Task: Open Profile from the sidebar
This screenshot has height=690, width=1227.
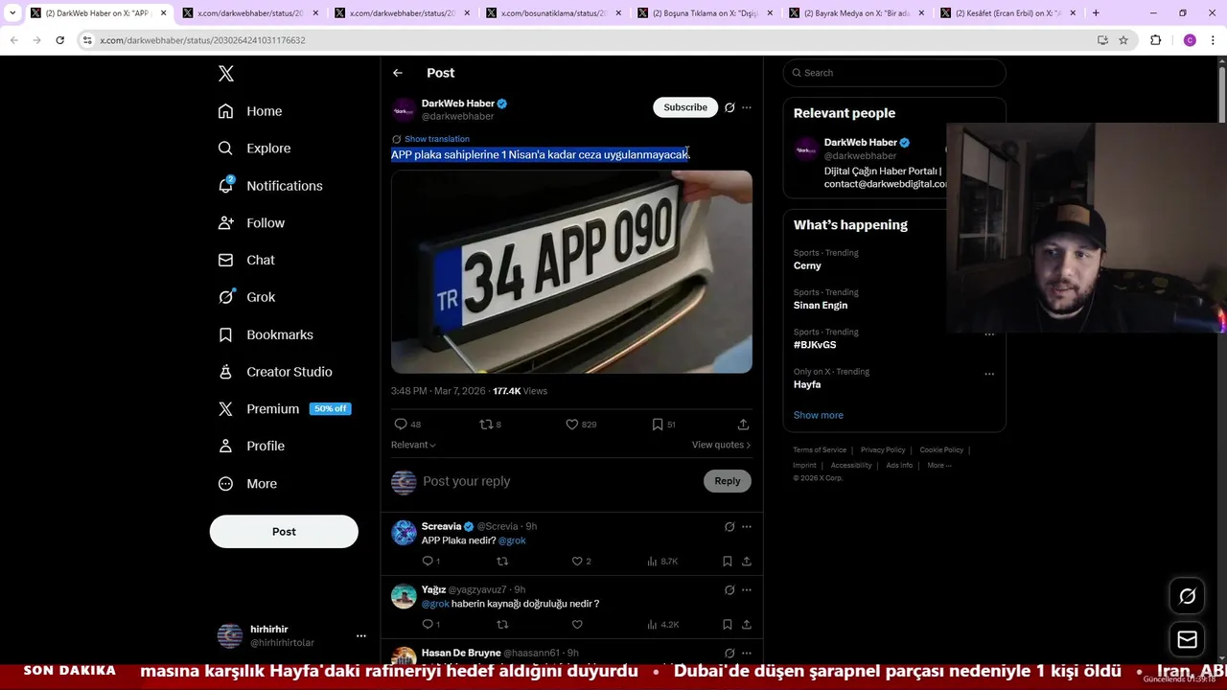Action: pos(251,446)
